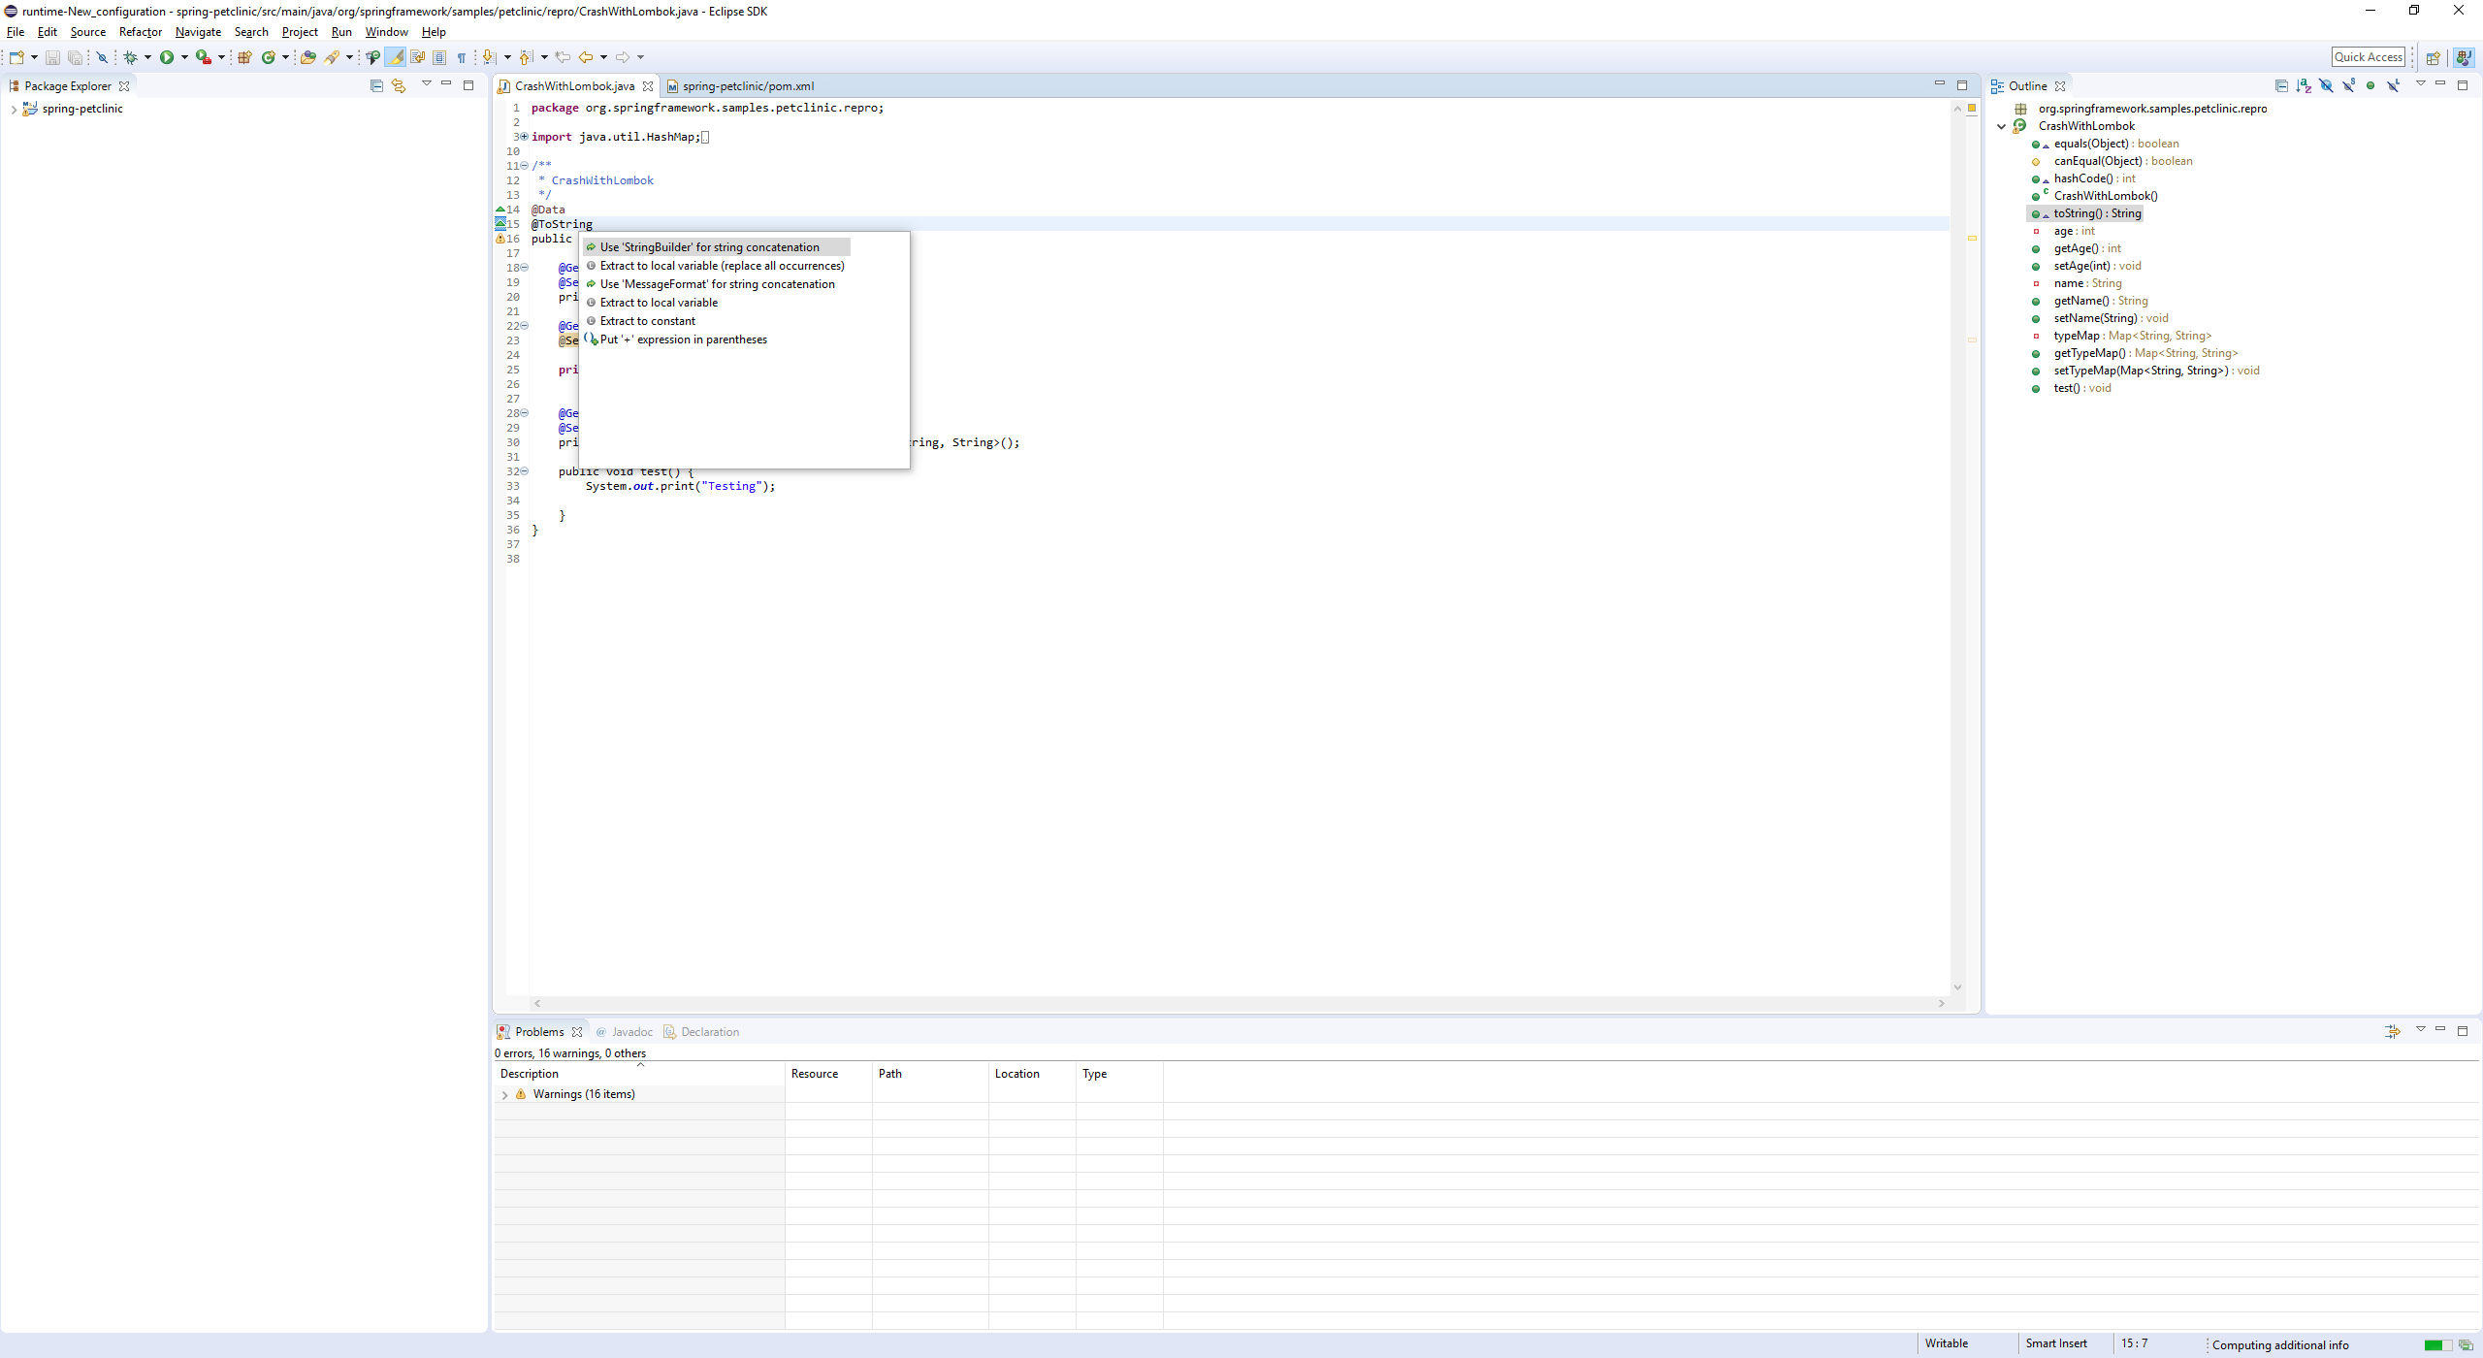Click the Quick Access button

[x=2369, y=56]
